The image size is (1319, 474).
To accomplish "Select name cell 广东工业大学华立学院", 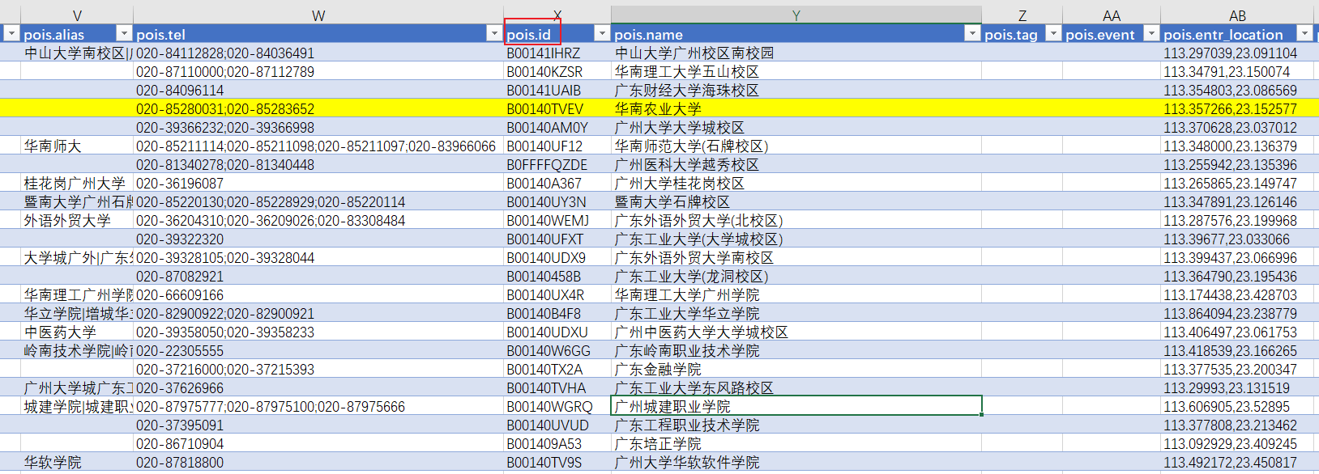I will point(796,313).
